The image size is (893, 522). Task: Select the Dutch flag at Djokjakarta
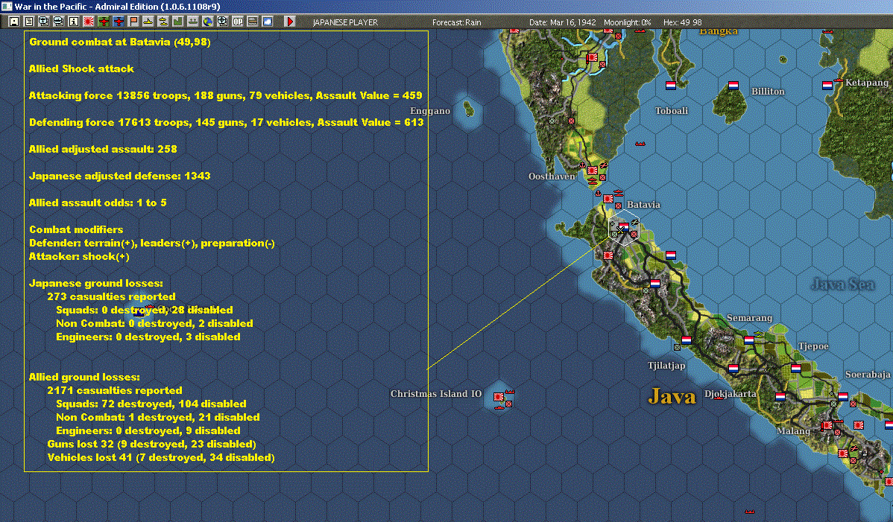(x=733, y=369)
